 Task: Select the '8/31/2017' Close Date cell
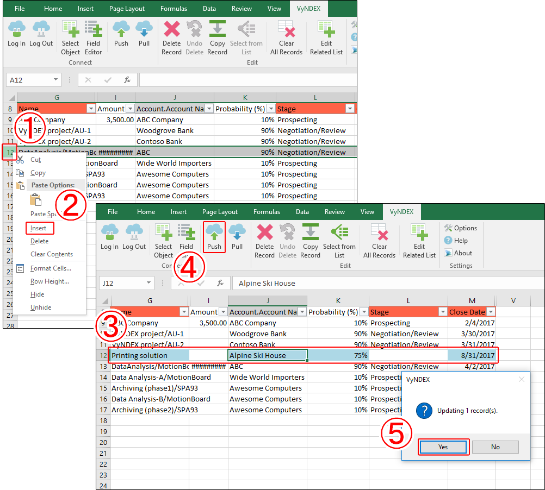[x=472, y=355]
